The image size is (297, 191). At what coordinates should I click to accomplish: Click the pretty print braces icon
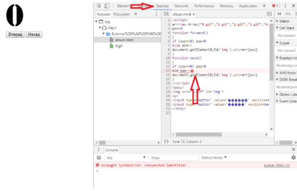(166, 141)
